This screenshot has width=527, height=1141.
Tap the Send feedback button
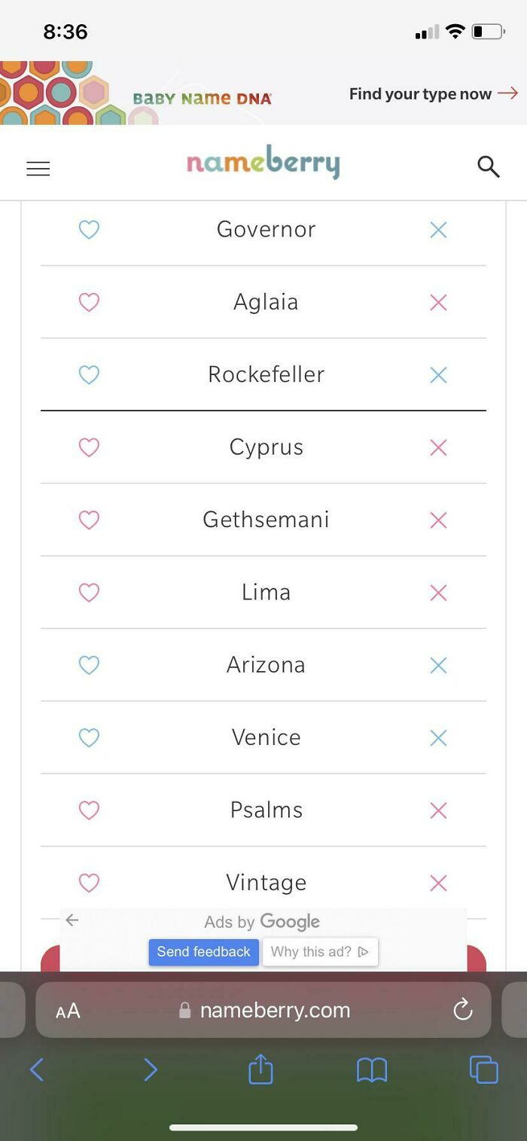click(x=203, y=951)
